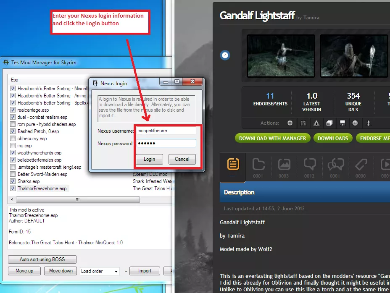Viewport: 390px width, 293px height.
Task: Click the horizontal scrollbar thumb in mod list
Action: (x=78, y=199)
